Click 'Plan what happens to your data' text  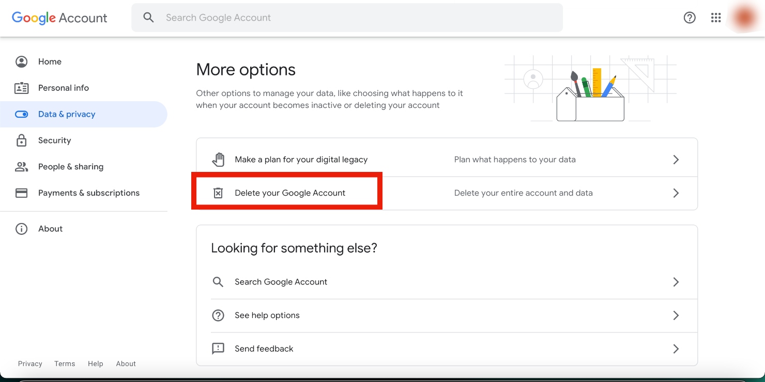pyautogui.click(x=515, y=160)
